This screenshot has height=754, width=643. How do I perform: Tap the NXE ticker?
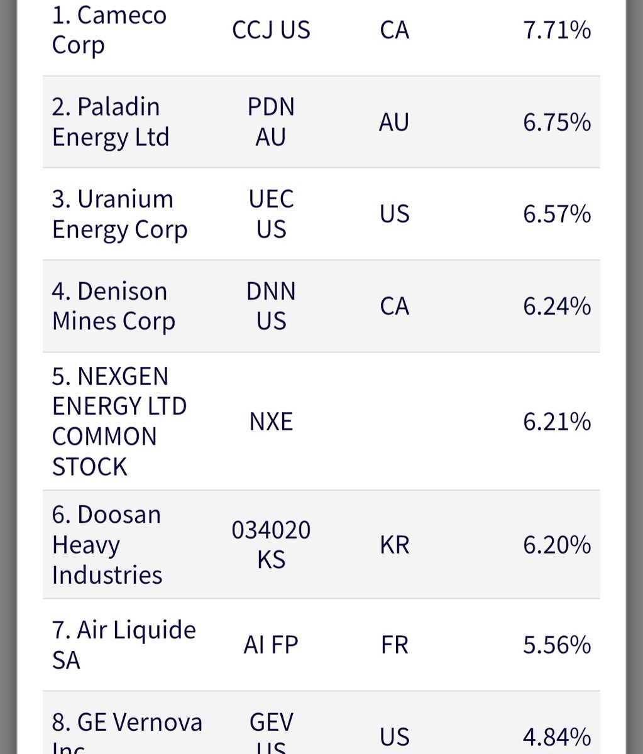(271, 422)
